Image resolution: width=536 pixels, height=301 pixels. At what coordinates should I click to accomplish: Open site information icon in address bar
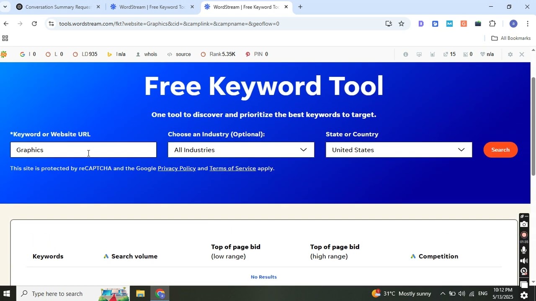coord(51,24)
